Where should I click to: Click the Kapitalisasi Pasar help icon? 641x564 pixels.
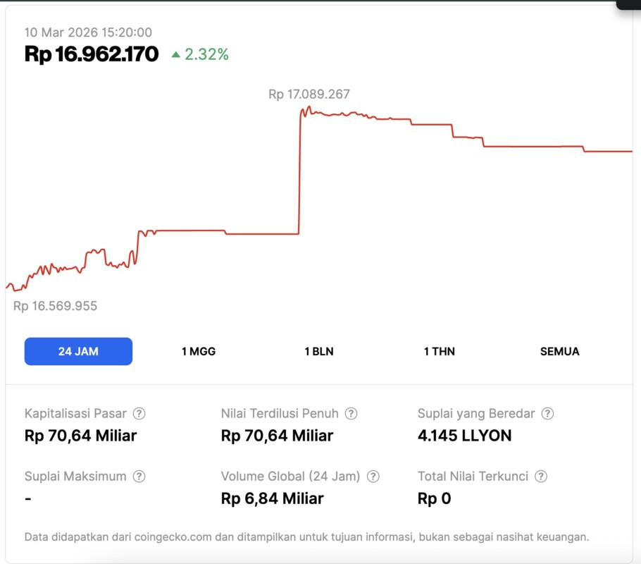point(139,414)
